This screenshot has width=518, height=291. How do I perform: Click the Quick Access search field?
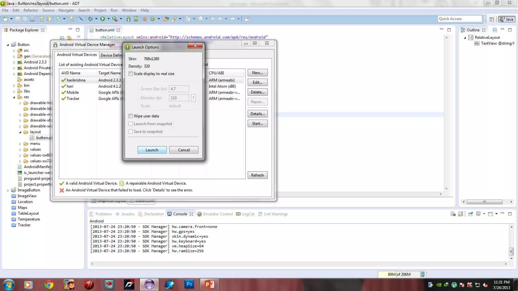click(x=459, y=19)
